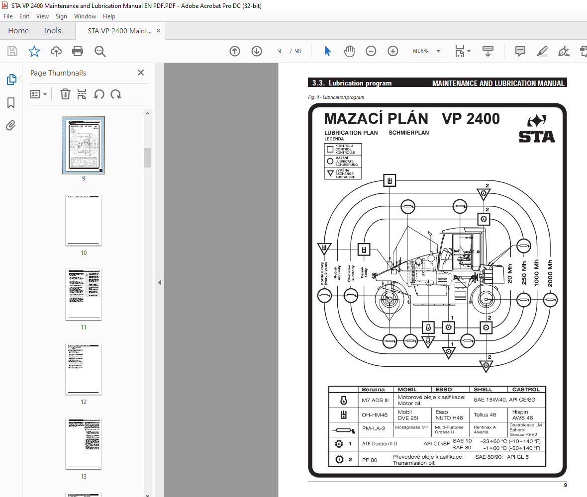Select page 11 thumbnail
The image size is (587, 497).
coord(84,295)
